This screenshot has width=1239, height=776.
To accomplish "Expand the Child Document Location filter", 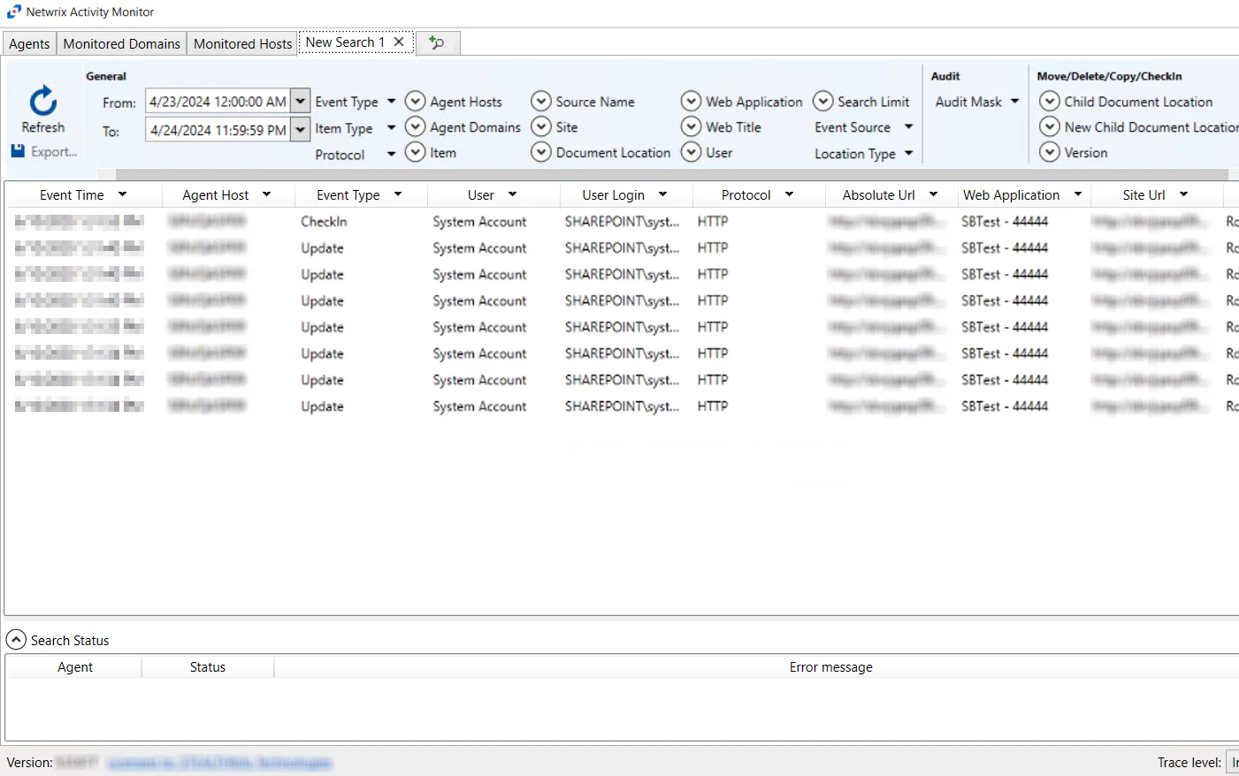I will point(1050,102).
